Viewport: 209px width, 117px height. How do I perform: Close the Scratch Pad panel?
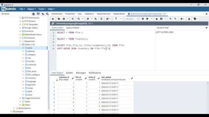[x=206, y=28]
